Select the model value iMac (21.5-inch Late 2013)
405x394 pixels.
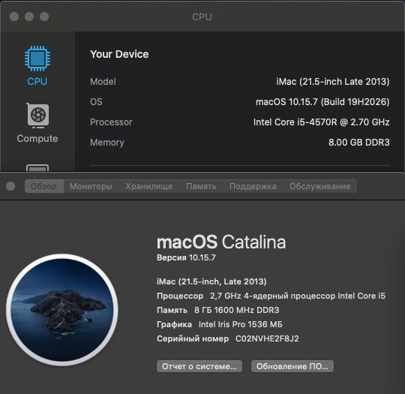(333, 82)
